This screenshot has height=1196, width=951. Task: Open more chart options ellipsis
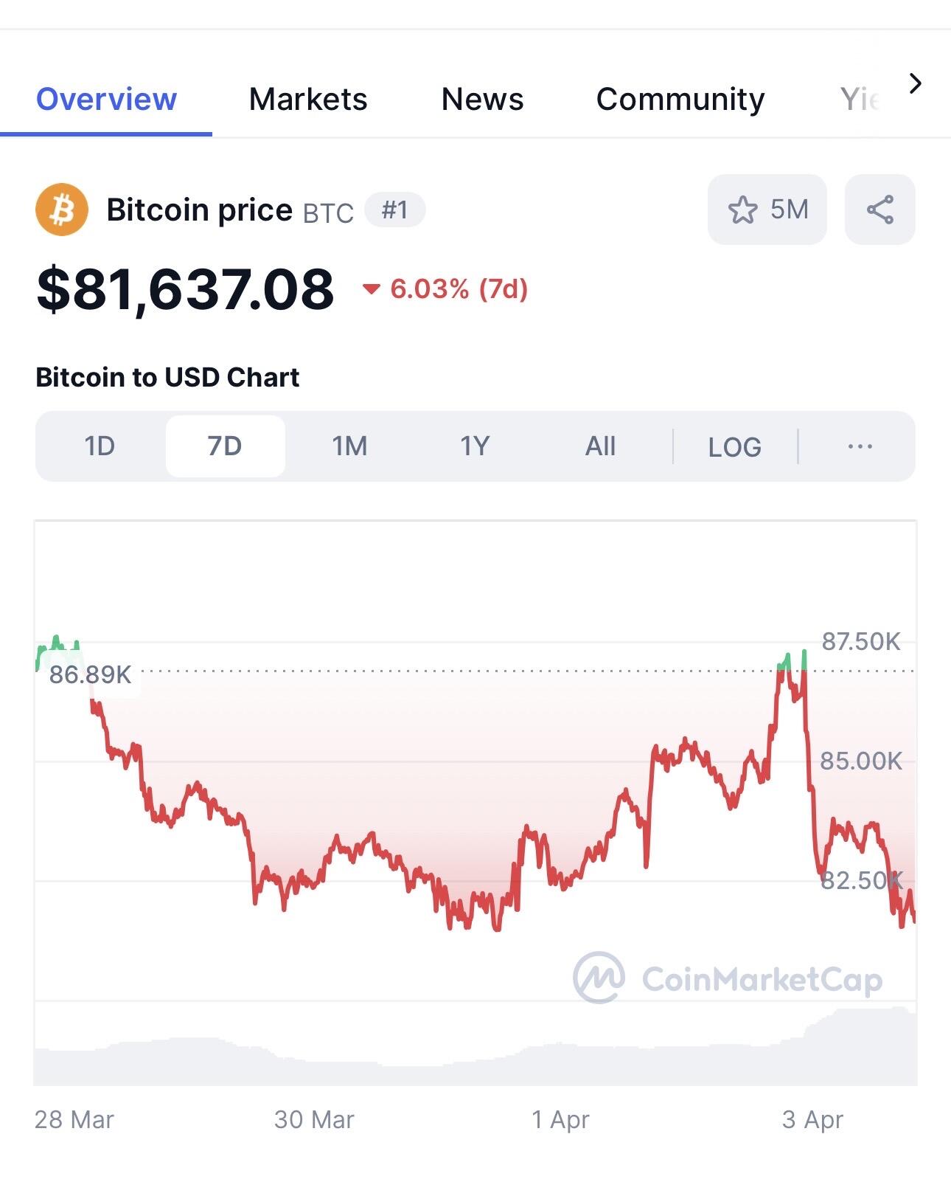(860, 446)
